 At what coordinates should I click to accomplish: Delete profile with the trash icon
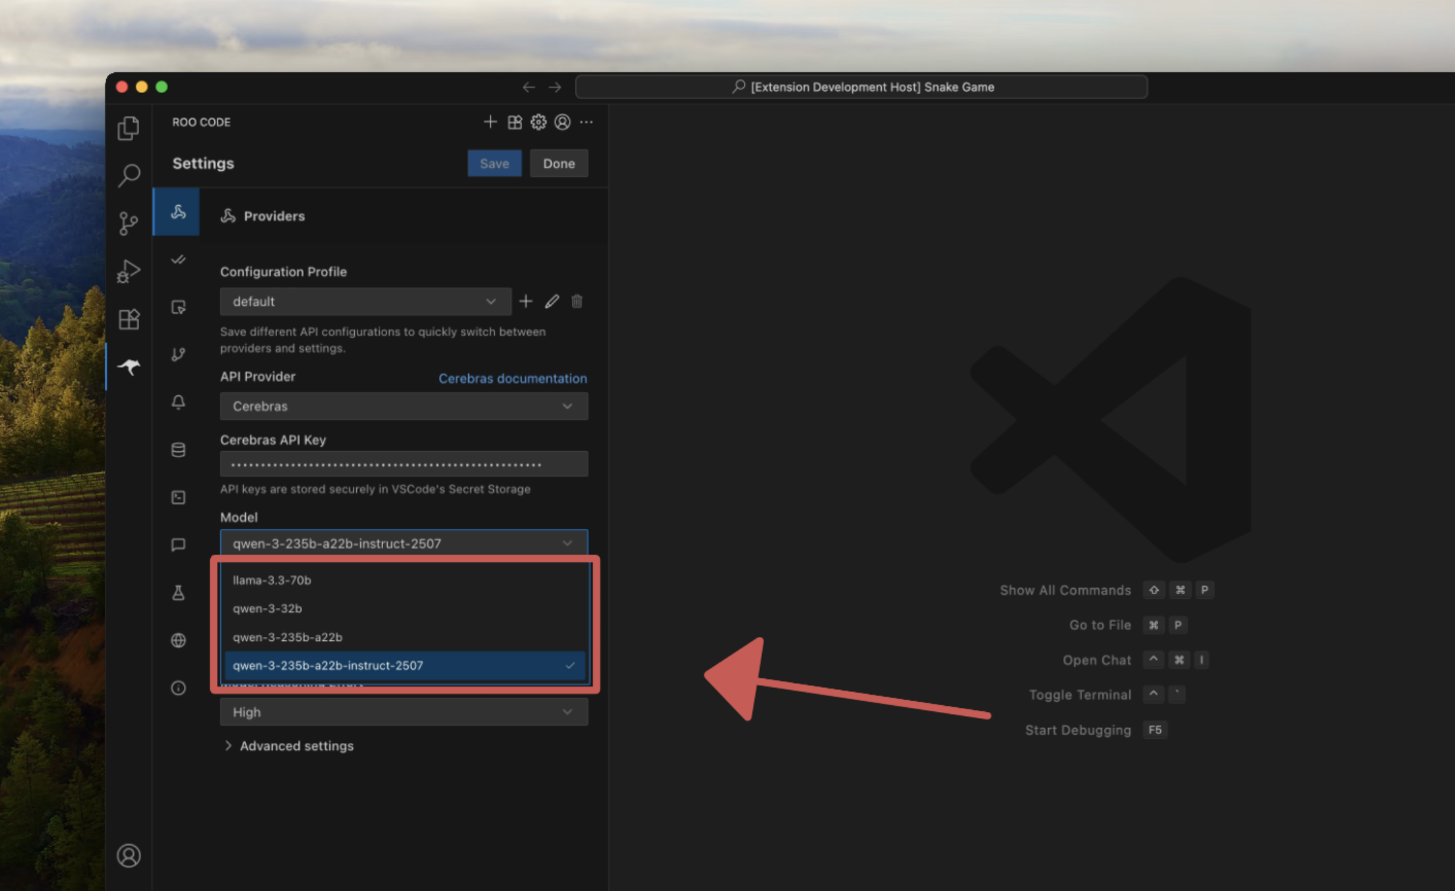(577, 301)
